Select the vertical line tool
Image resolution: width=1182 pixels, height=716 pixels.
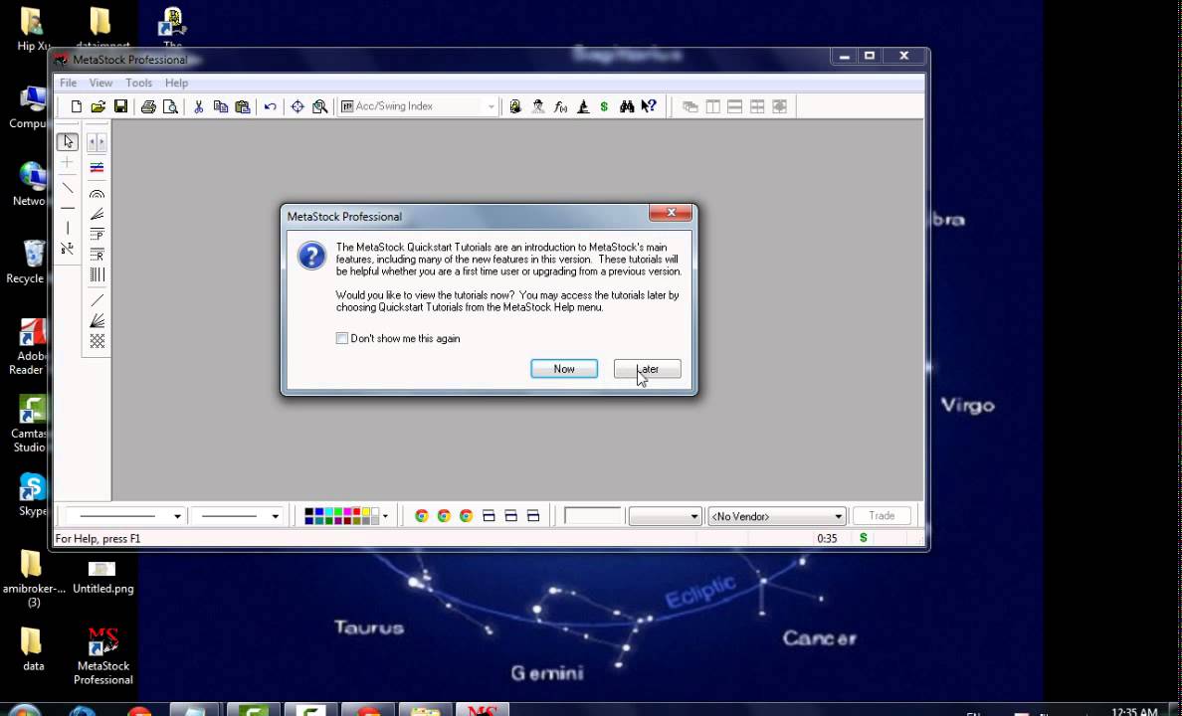click(x=67, y=228)
